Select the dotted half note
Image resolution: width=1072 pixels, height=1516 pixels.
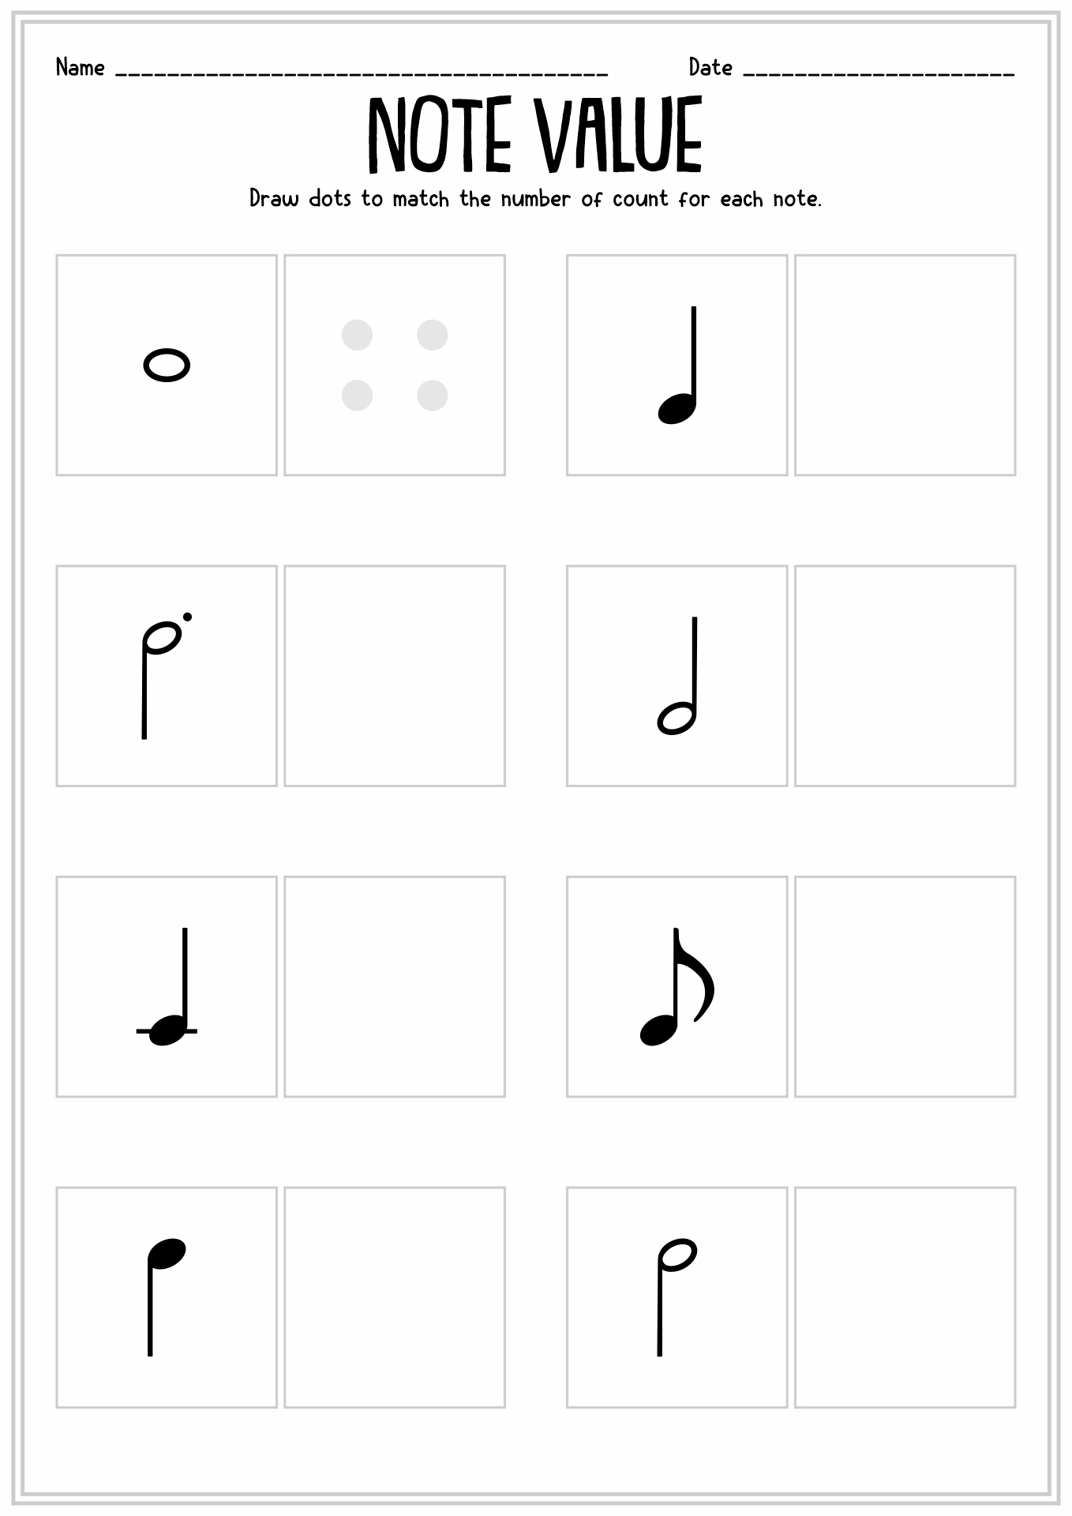(x=163, y=677)
